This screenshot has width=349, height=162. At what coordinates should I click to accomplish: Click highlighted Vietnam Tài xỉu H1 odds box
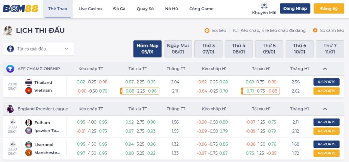[x=260, y=91]
